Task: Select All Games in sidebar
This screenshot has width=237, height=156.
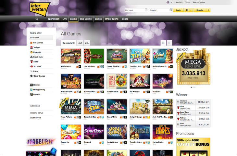Action: coord(41,38)
